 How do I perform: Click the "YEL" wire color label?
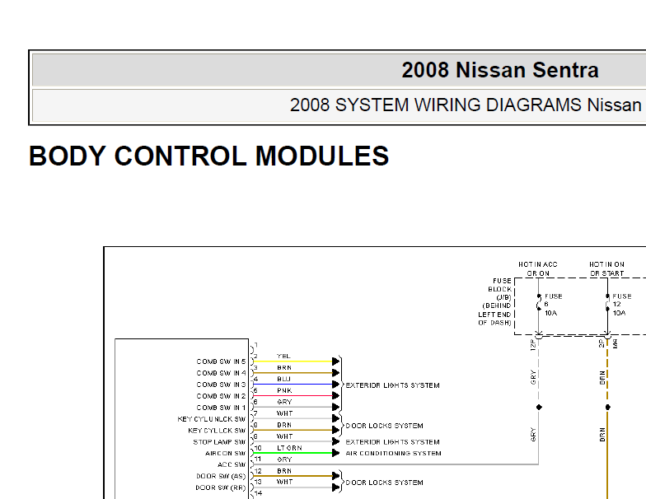pyautogui.click(x=283, y=356)
